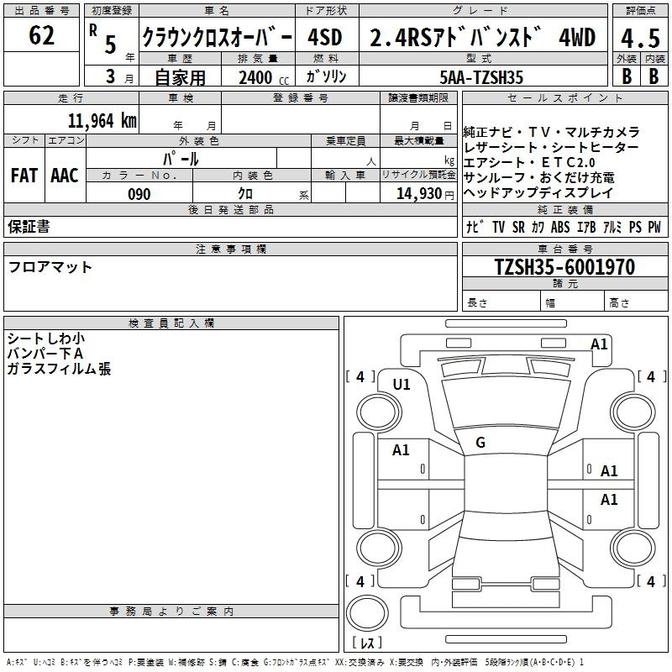
Task: Select the recycle deposit 14,930円
Action: coord(426,194)
